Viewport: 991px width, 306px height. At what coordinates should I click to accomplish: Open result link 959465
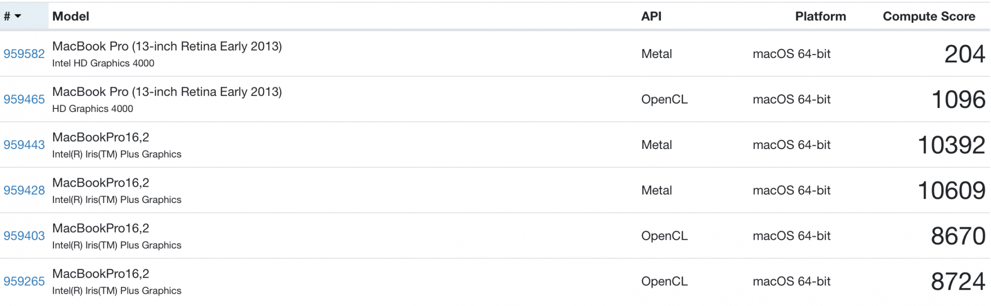pyautogui.click(x=24, y=100)
